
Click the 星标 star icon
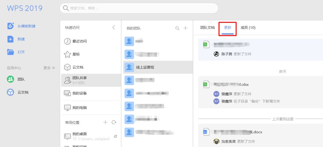[67, 54]
